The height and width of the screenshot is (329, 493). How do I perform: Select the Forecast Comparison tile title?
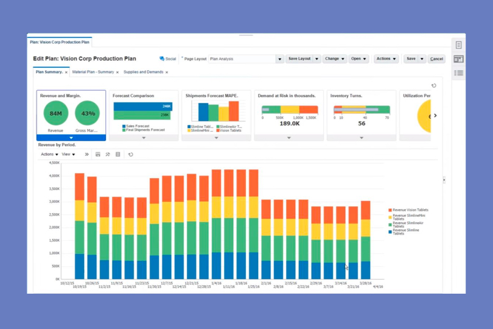[x=133, y=96]
